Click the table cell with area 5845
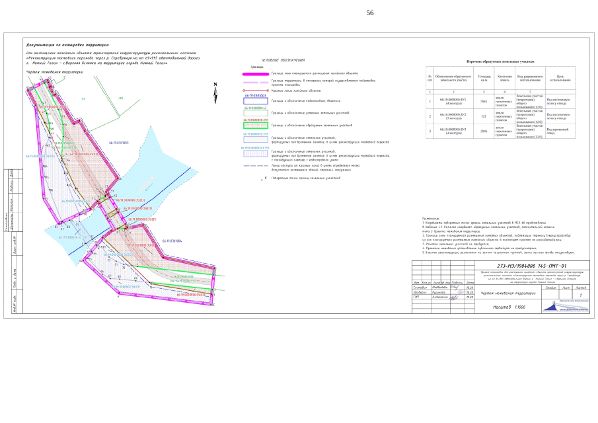 pos(483,102)
